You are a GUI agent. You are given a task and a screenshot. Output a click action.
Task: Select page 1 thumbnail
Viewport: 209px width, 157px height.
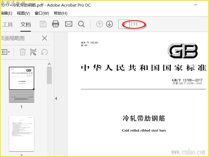pyautogui.click(x=22, y=85)
